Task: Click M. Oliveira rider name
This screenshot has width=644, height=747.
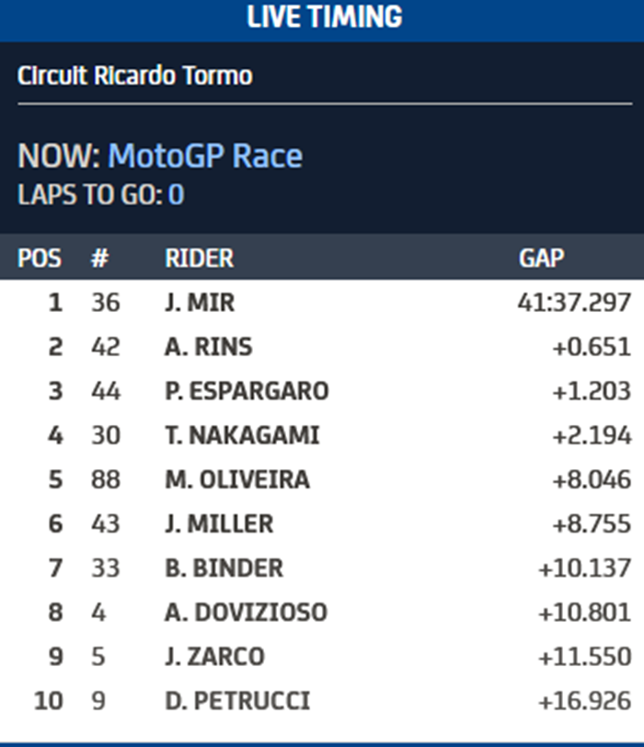Action: coord(236,479)
